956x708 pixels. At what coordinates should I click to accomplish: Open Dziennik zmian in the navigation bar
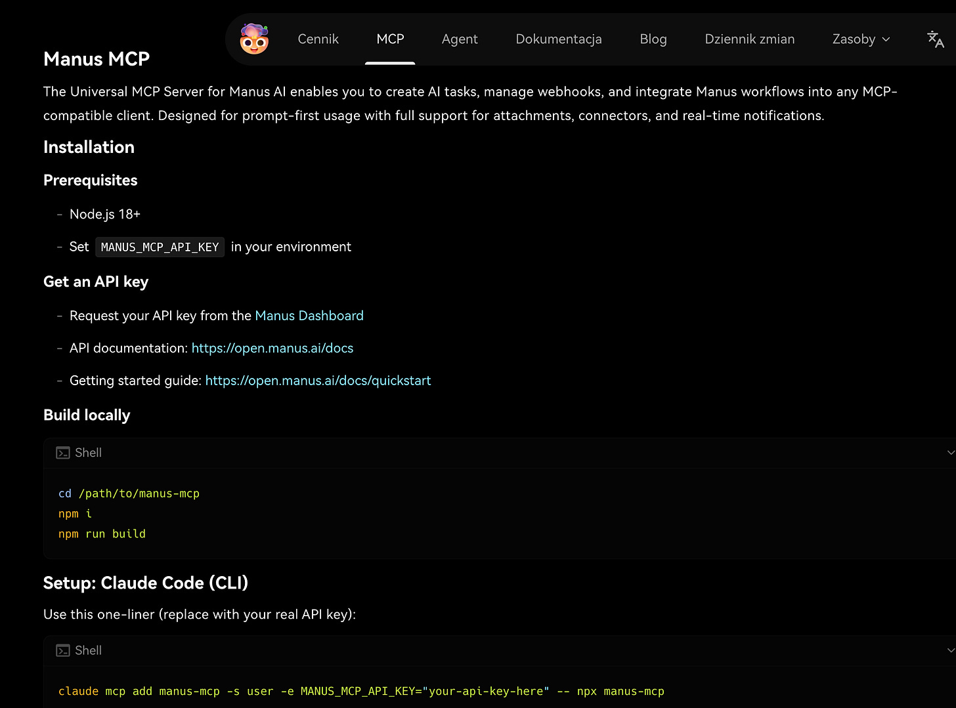click(x=750, y=39)
